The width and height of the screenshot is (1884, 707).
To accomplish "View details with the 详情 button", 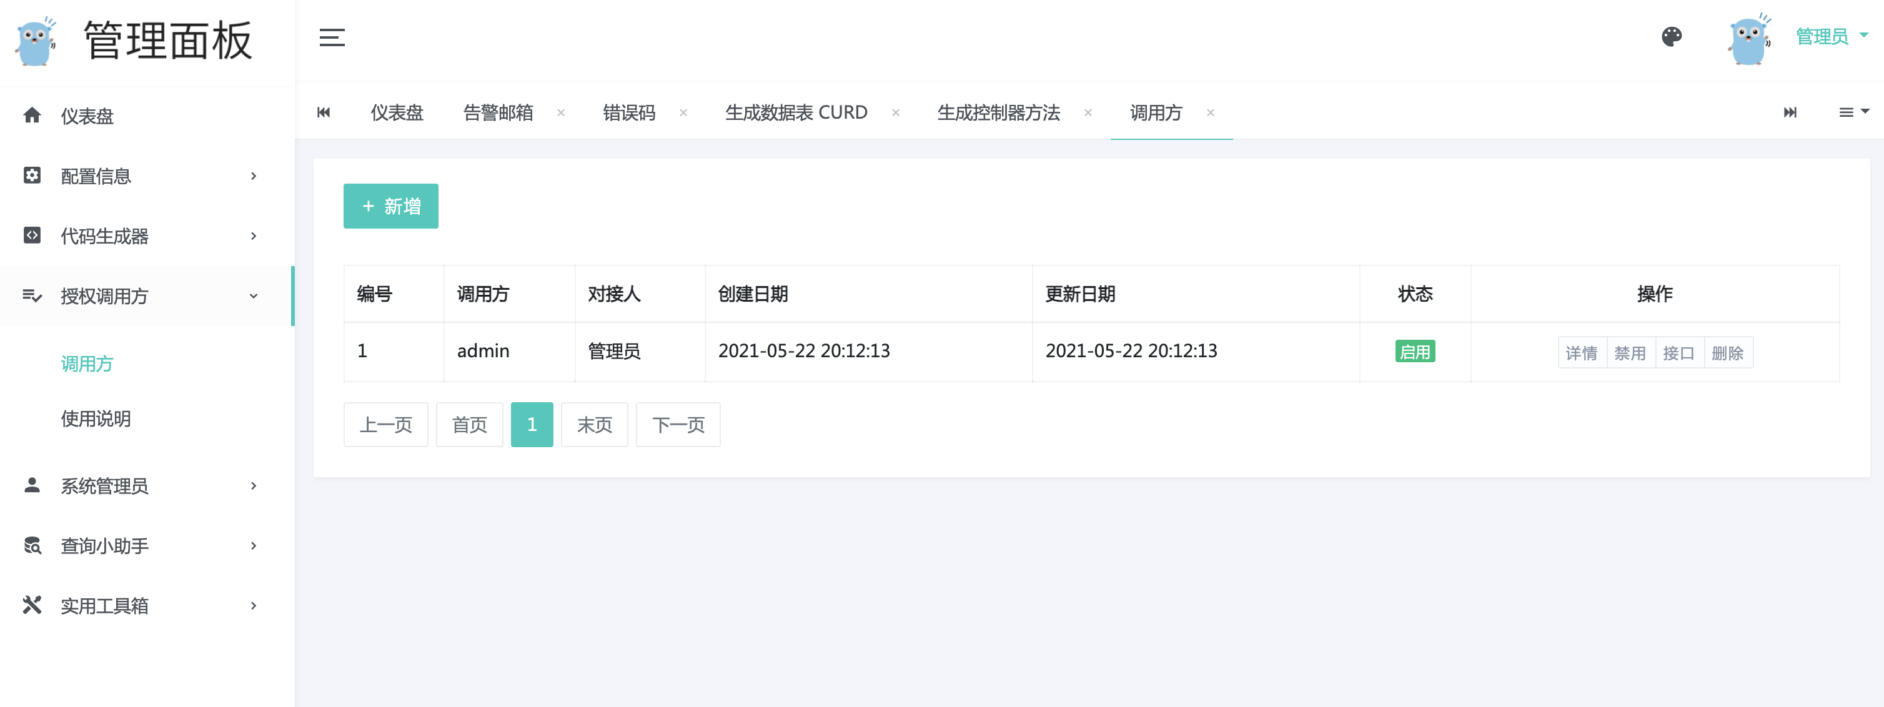I will 1581,353.
